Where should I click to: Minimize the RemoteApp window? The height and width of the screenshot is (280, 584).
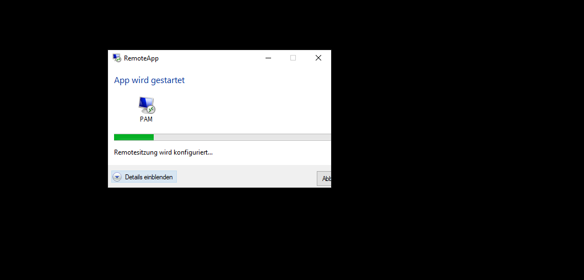coord(268,58)
